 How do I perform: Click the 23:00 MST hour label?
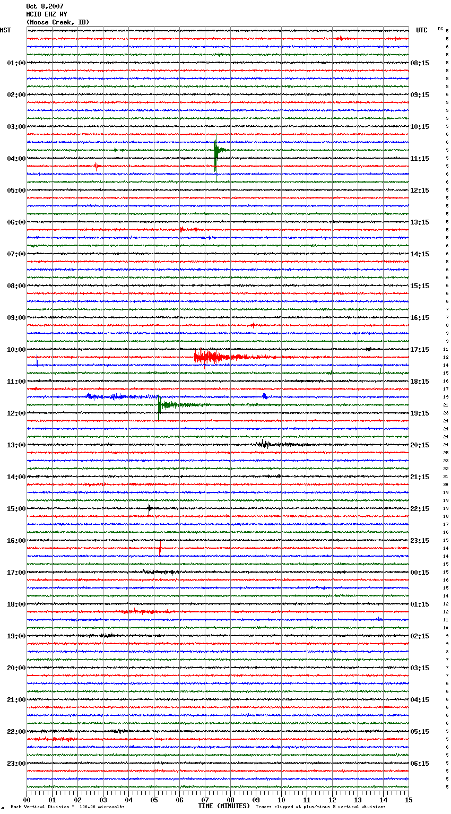(x=16, y=764)
